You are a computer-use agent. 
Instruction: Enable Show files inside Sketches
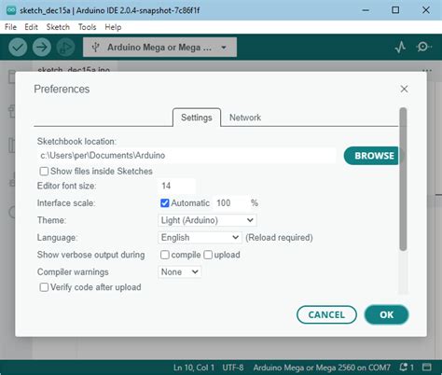click(x=44, y=172)
